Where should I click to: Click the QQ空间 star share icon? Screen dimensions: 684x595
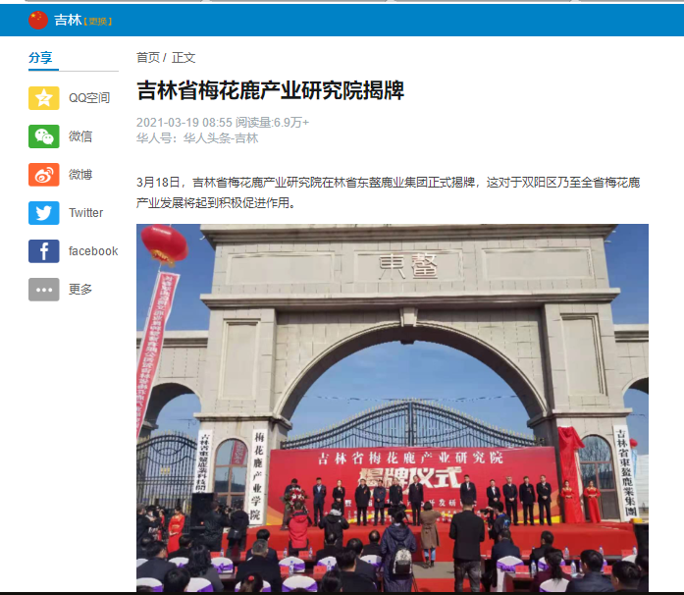coord(44,98)
